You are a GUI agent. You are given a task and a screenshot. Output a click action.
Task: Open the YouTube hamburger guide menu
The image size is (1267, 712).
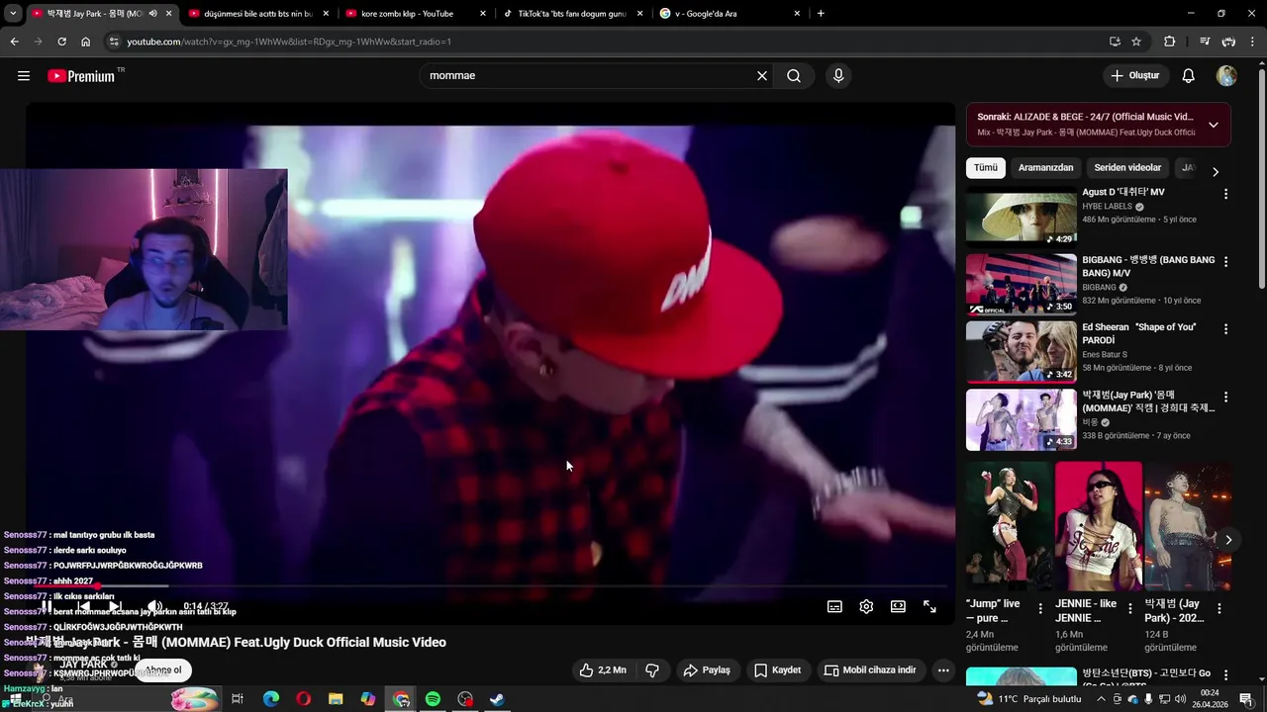click(x=24, y=76)
